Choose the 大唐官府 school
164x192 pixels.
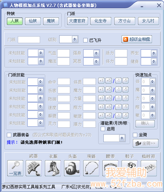77,21
